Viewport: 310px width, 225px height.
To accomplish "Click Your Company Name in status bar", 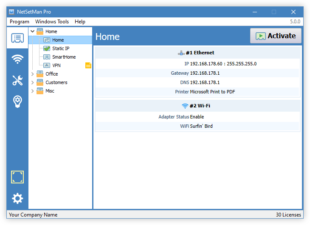I will click(33, 215).
